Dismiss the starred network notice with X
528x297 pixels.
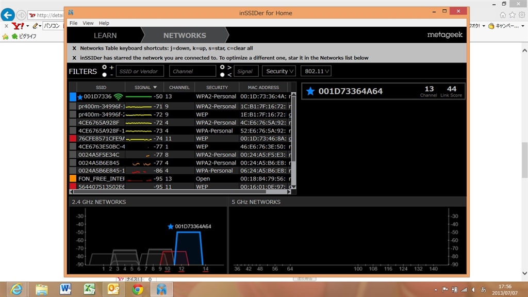point(74,58)
